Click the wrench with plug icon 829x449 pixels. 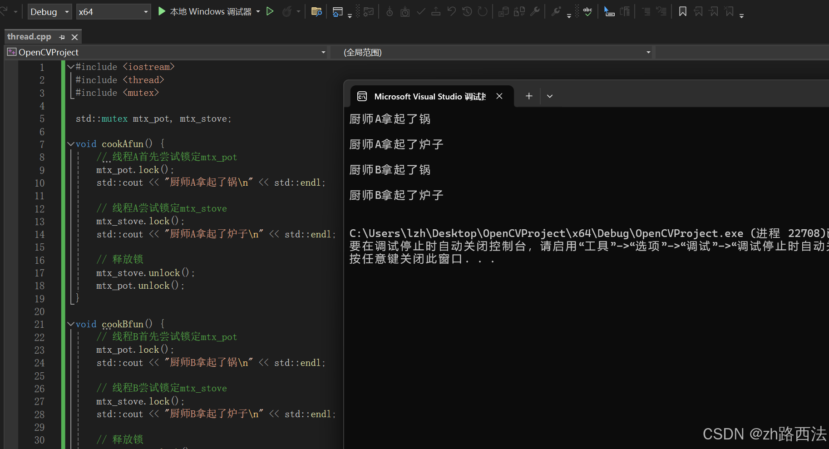pos(556,11)
